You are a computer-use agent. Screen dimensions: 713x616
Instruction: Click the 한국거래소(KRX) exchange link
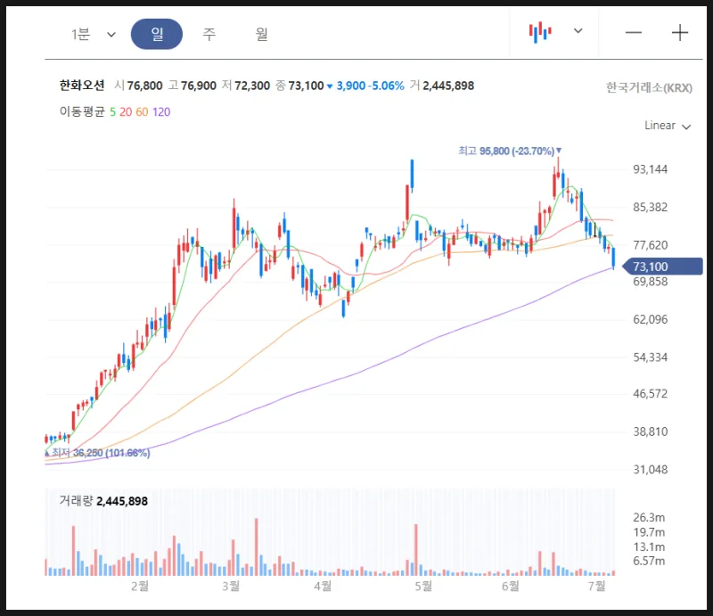[650, 86]
